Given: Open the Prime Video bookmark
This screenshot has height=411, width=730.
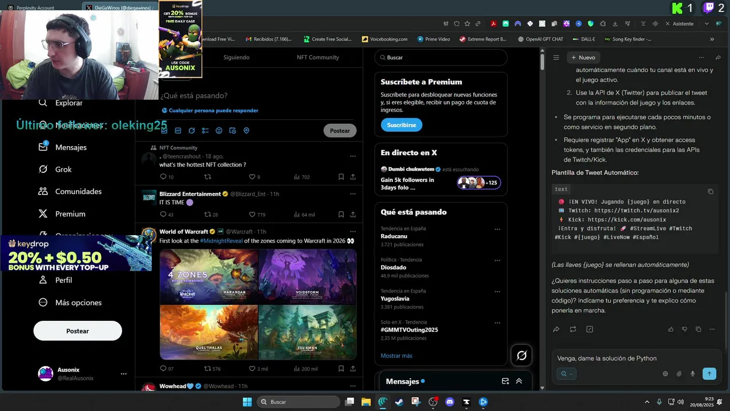Looking at the screenshot, I should point(433,39).
